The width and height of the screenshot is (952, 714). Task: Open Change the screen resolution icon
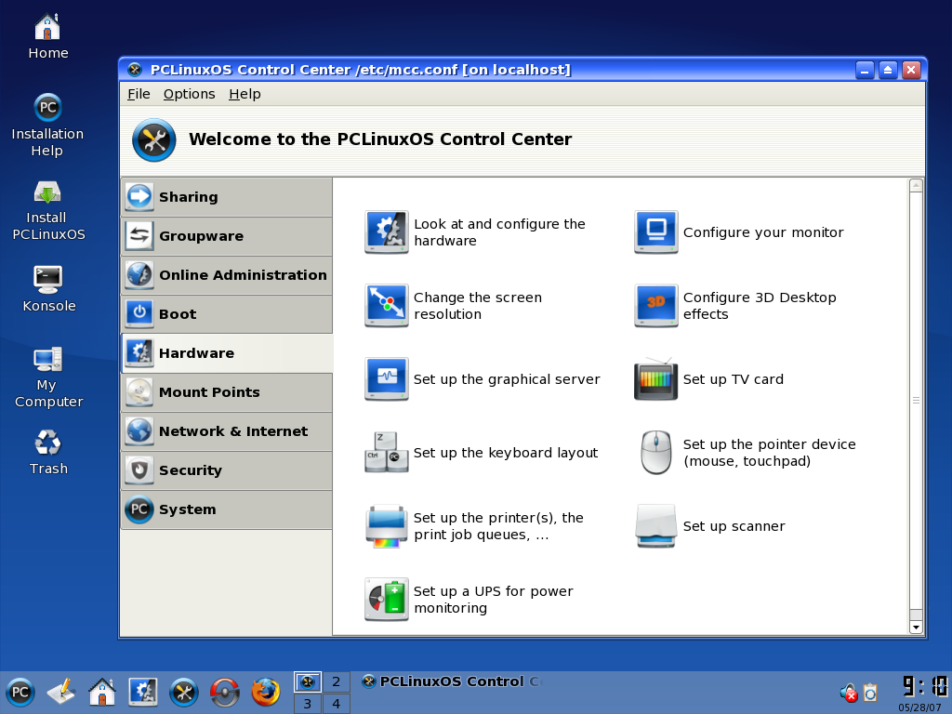[x=386, y=305]
